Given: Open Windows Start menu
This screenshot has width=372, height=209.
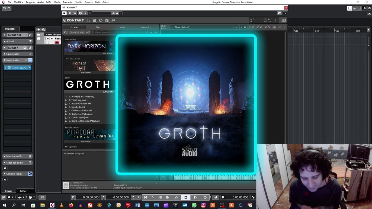Looking at the screenshot, I should click(x=4, y=205).
